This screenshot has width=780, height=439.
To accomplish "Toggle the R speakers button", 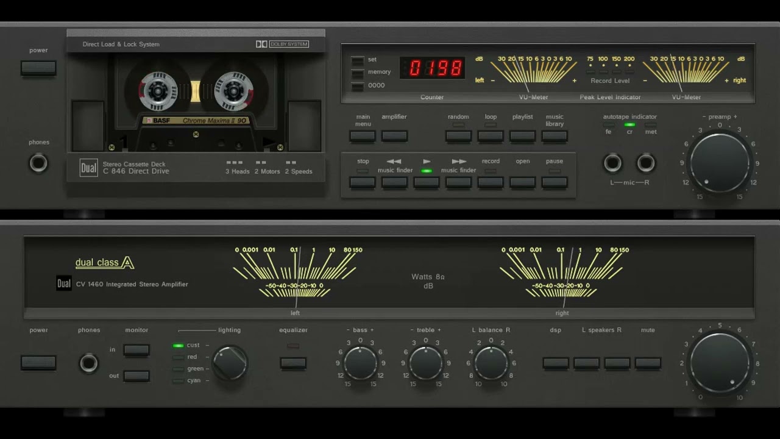I will [x=617, y=363].
